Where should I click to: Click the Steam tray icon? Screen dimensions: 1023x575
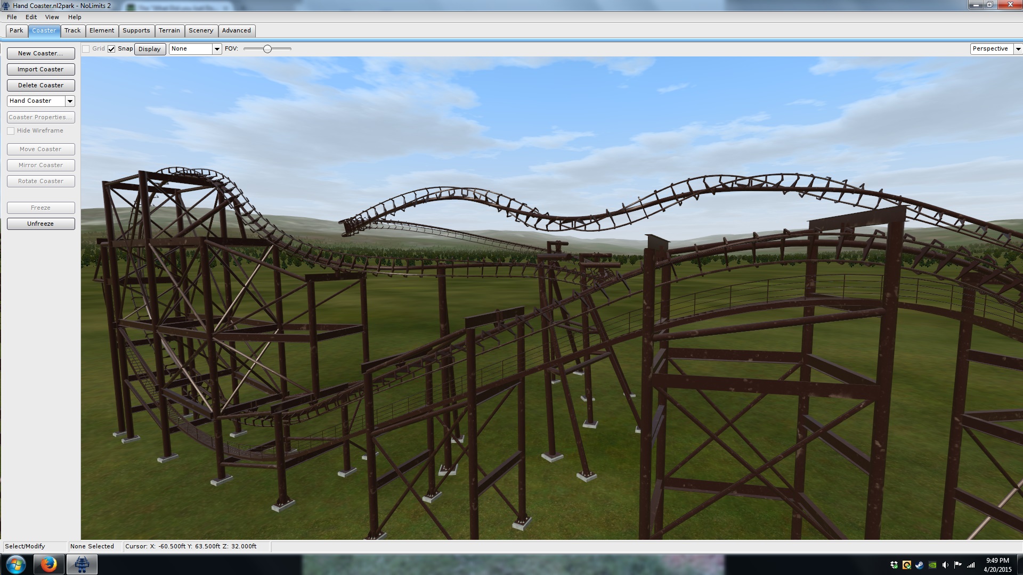tap(920, 565)
